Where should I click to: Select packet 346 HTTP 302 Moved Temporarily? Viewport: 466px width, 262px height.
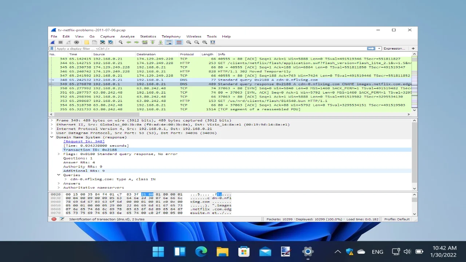(x=230, y=71)
